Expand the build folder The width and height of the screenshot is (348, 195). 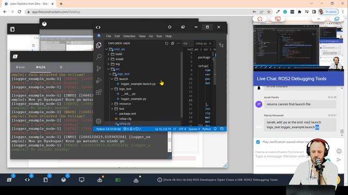pyautogui.click(x=109, y=54)
